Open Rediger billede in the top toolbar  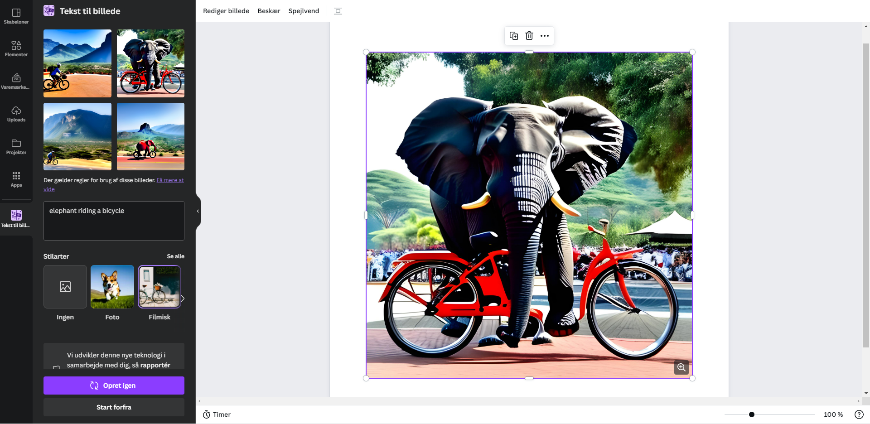pos(226,11)
